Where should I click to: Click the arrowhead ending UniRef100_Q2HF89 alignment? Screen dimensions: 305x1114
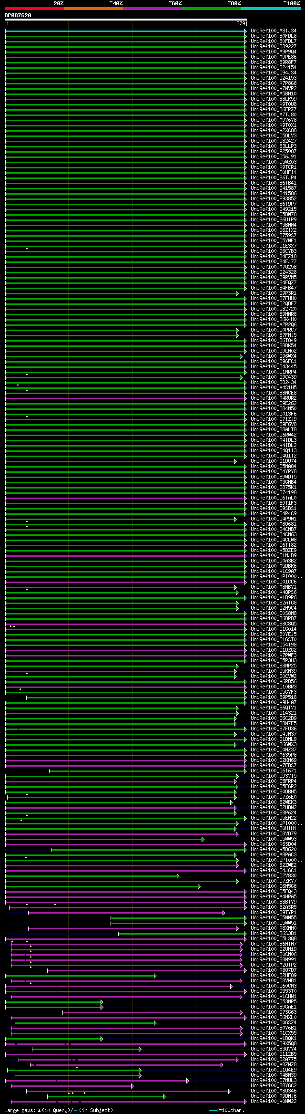pos(155,976)
